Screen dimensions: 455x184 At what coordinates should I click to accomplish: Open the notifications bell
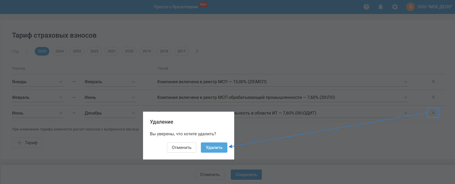pyautogui.click(x=381, y=7)
